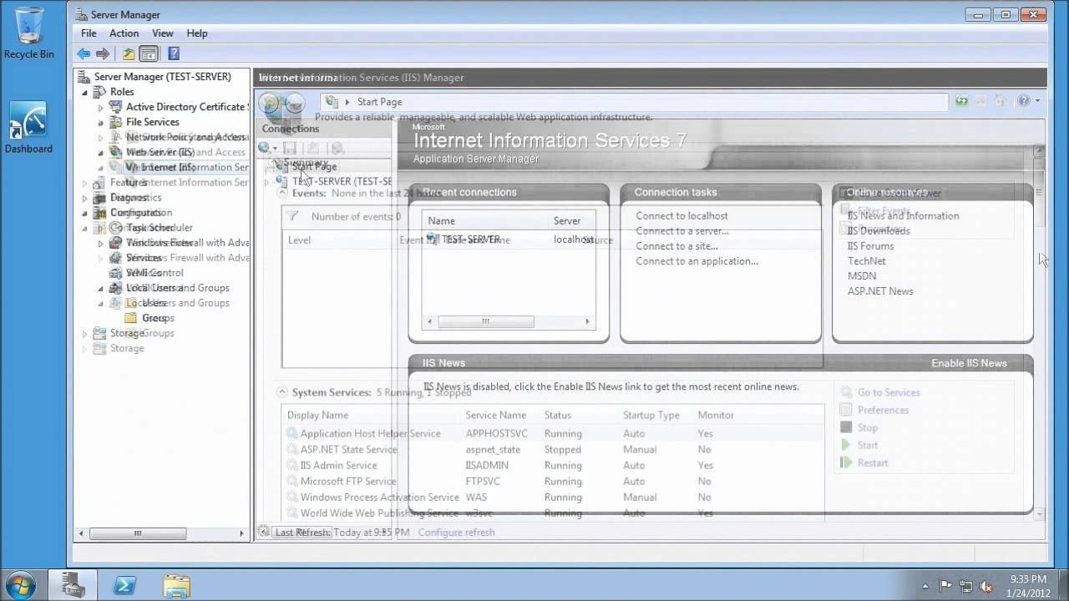
Task: Open the TechNet online resource
Action: pyautogui.click(x=866, y=261)
